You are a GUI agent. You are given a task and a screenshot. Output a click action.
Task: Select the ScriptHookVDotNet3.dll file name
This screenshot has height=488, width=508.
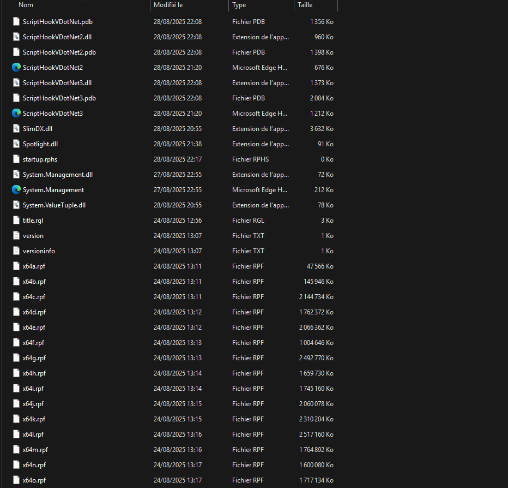57,83
